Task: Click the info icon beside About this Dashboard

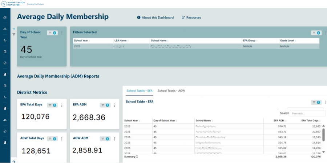Action: click(x=139, y=17)
